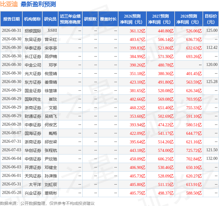219x206 pixels.
Task: Click the 覆盖时长 column header
Action: [x=108, y=19]
